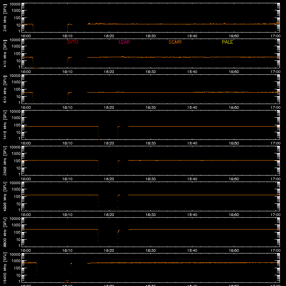Click the 16:00 tick label under 2695 MHz panel
Image resolution: width=286 pixels, height=286 pixels.
pyautogui.click(x=26, y=179)
